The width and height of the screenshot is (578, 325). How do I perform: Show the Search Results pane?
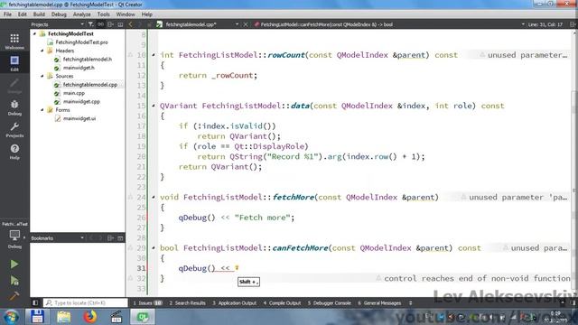point(187,303)
